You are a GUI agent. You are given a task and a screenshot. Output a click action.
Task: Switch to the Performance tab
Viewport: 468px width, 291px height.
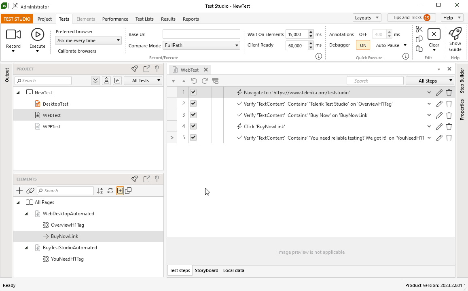pyautogui.click(x=115, y=19)
